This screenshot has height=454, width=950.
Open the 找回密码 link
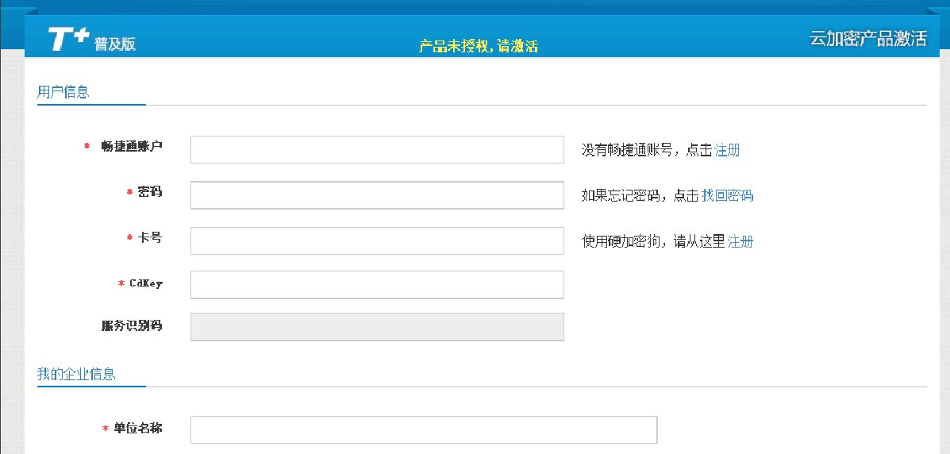click(x=727, y=195)
